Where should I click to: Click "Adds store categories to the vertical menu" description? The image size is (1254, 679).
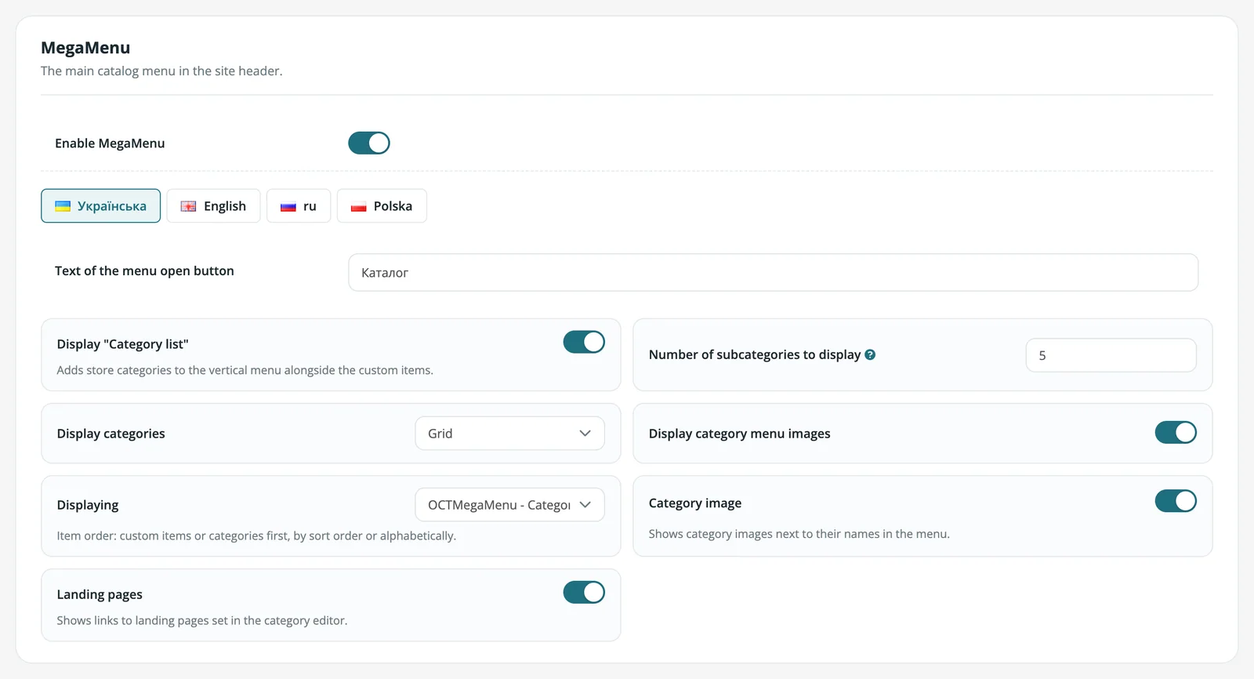(245, 370)
